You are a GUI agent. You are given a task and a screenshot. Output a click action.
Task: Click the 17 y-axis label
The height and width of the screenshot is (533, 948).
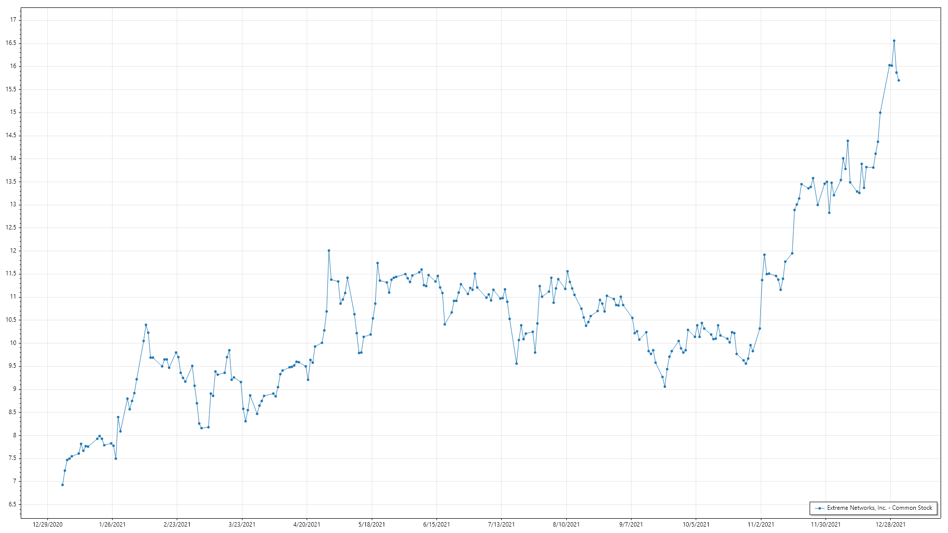point(13,20)
